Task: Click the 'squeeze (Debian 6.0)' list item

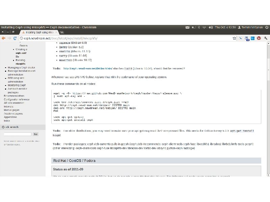Action: [73, 43]
